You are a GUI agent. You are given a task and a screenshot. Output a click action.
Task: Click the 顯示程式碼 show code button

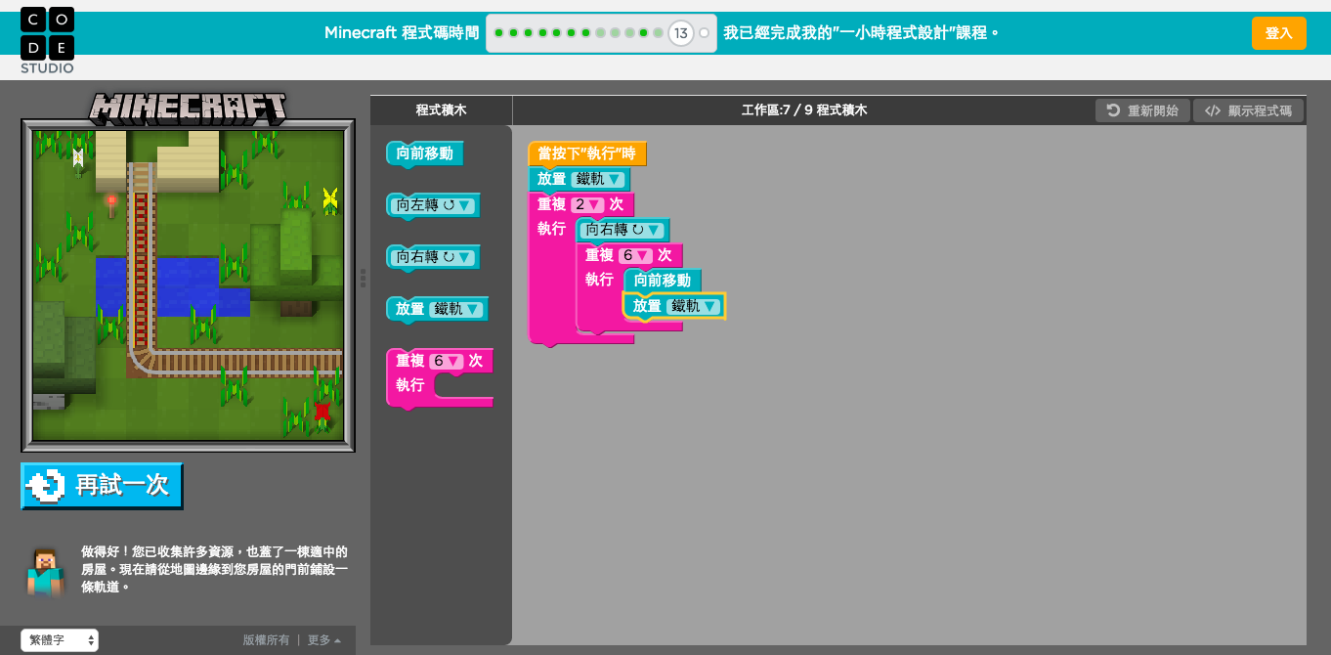pyautogui.click(x=1249, y=110)
